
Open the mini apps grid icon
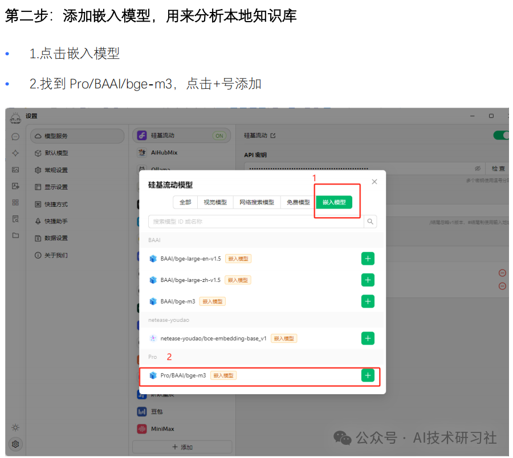point(15,202)
